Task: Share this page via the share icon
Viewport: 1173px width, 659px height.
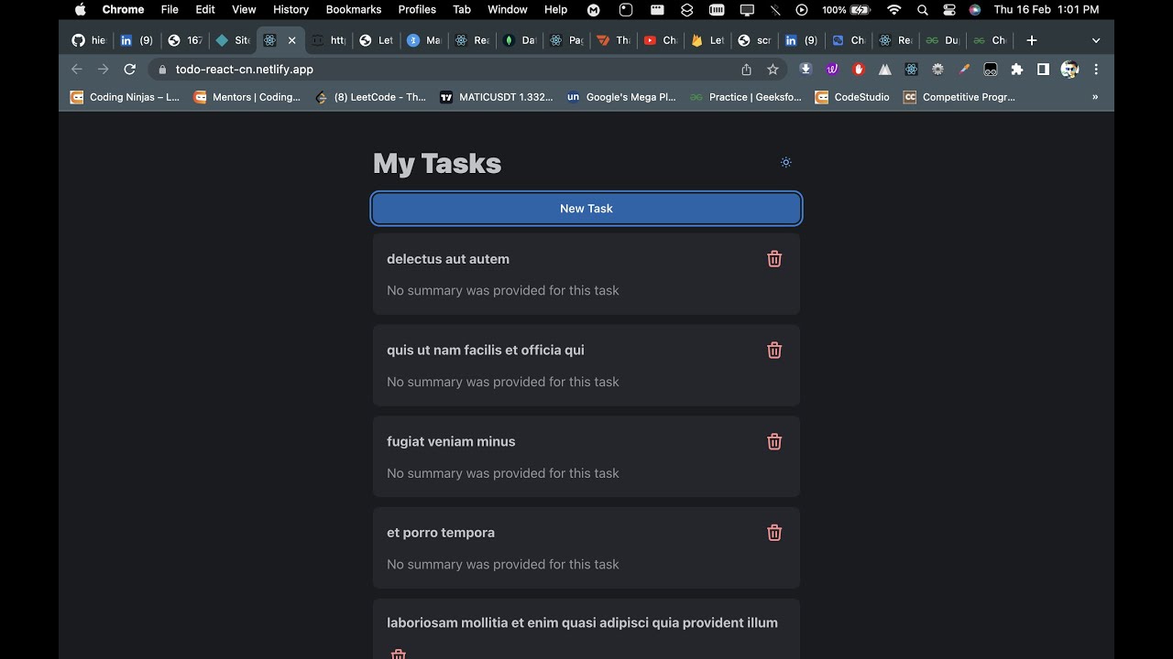Action: click(746, 70)
